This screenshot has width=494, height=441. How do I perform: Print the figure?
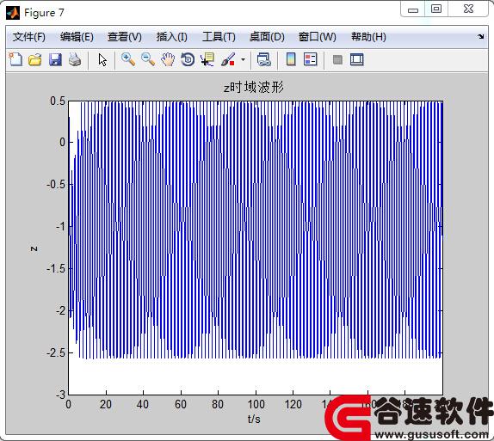coord(75,59)
